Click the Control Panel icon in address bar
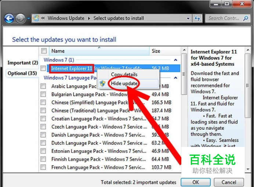 click(x=36, y=18)
